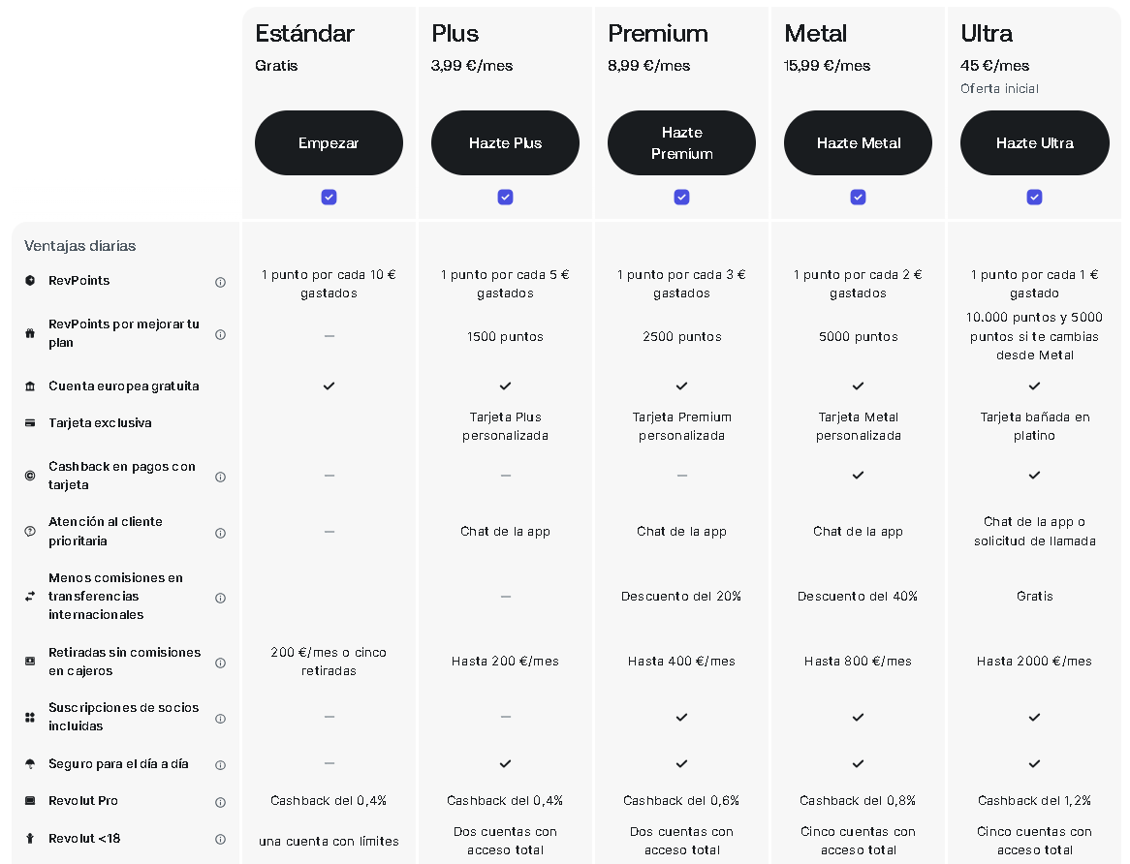Show info for Suscripciones de socios incluidas

[220, 718]
